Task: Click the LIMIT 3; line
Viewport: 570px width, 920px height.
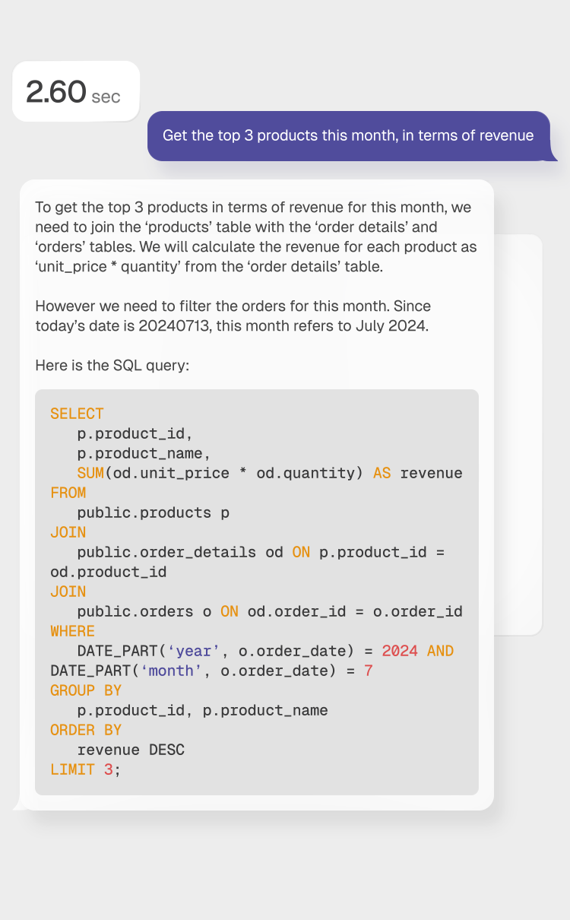Action: pyautogui.click(x=85, y=769)
